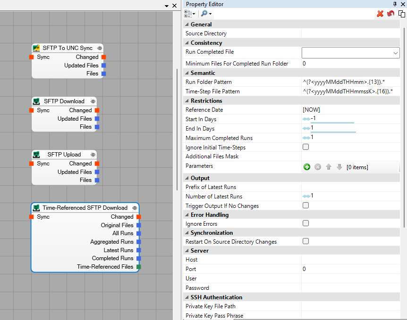The image size is (407, 320).
Task: Edit the Time-Step File Pattern value
Action: tap(350, 91)
